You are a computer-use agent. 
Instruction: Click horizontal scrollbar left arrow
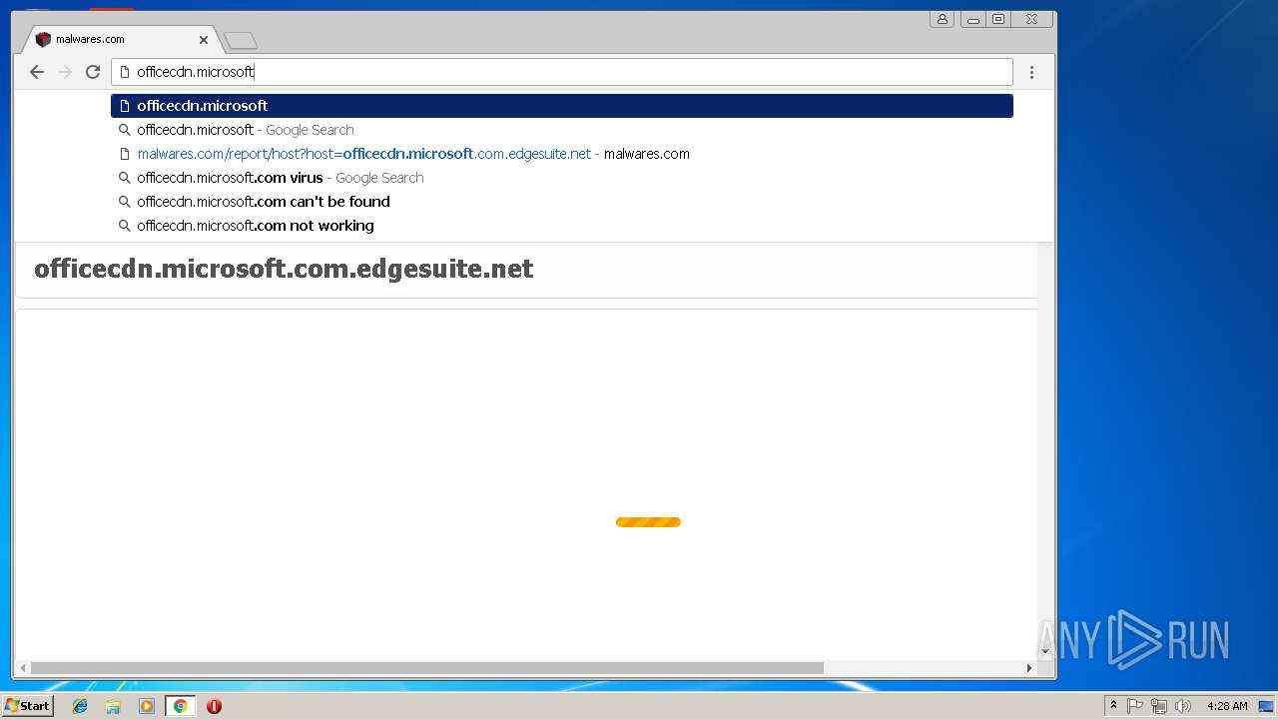[x=23, y=668]
